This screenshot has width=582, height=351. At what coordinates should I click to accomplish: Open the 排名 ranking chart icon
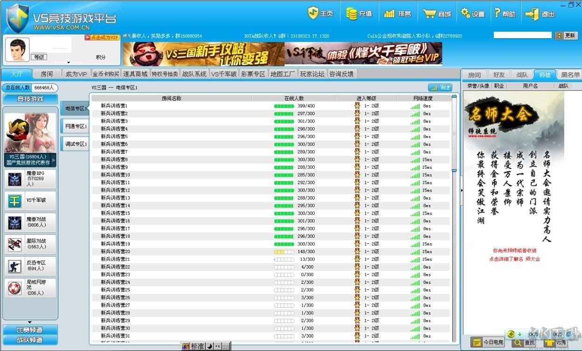tap(390, 13)
